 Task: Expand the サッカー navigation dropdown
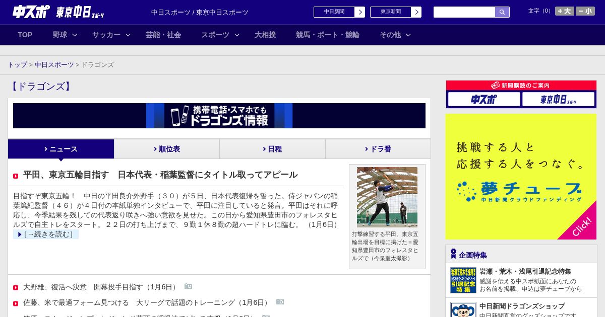coord(111,35)
